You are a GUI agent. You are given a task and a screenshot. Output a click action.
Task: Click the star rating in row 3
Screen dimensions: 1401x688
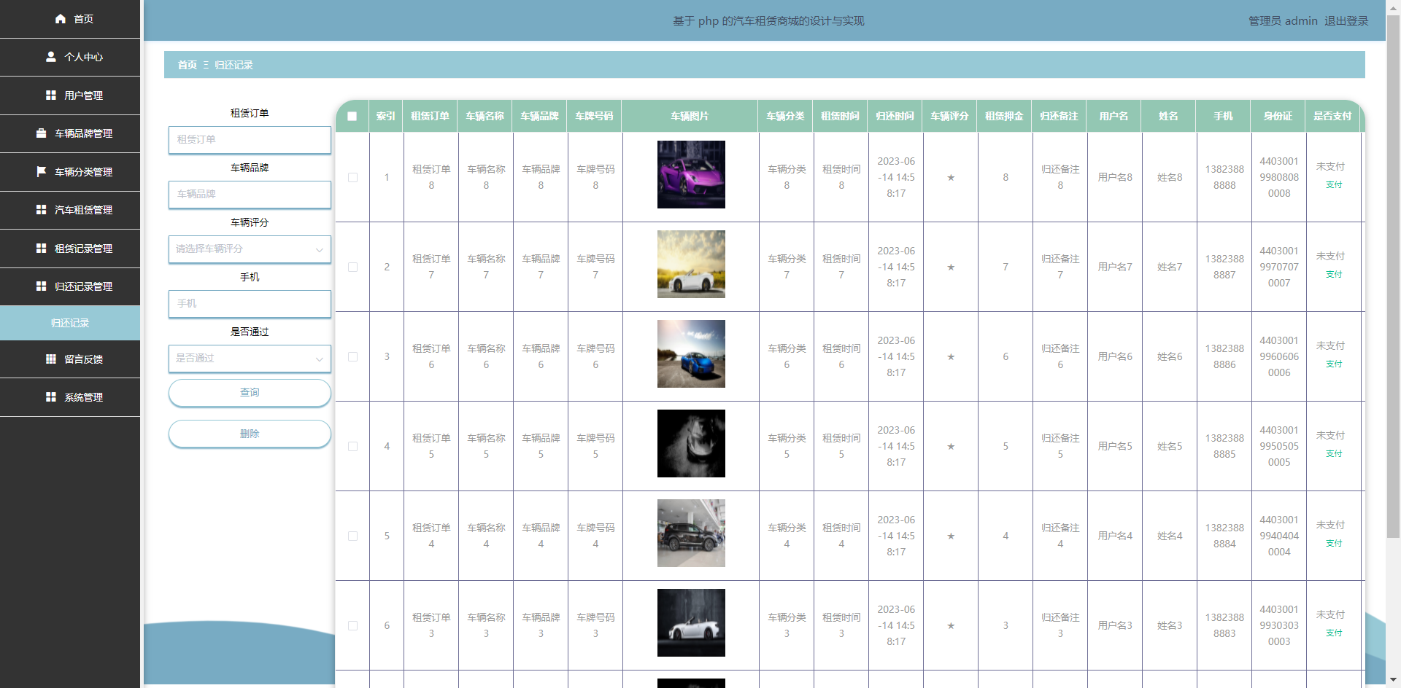tap(951, 356)
